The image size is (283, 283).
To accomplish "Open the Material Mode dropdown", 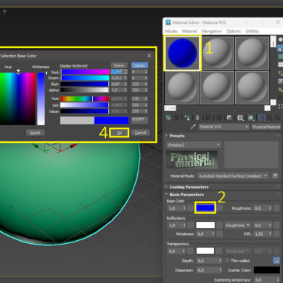I will 233,176.
